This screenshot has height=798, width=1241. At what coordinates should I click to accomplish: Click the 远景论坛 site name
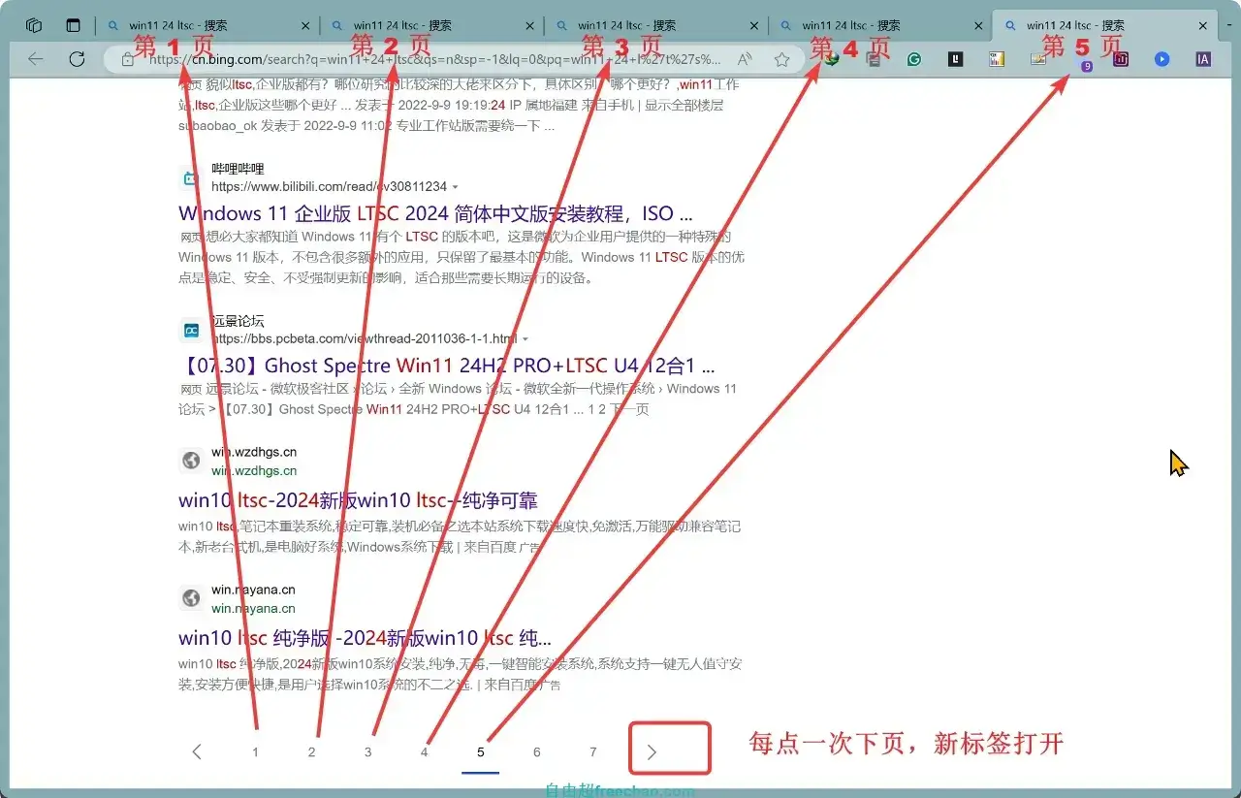point(238,321)
